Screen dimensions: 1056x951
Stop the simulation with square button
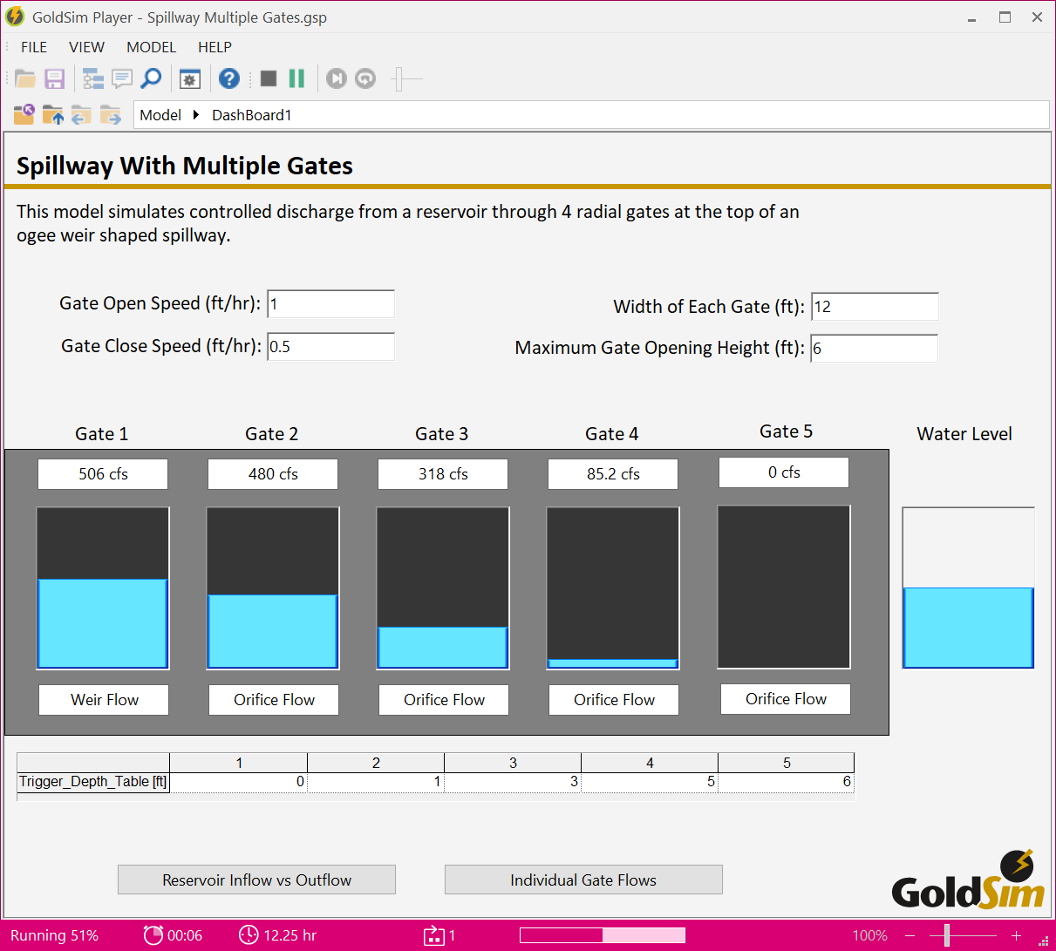tap(269, 79)
